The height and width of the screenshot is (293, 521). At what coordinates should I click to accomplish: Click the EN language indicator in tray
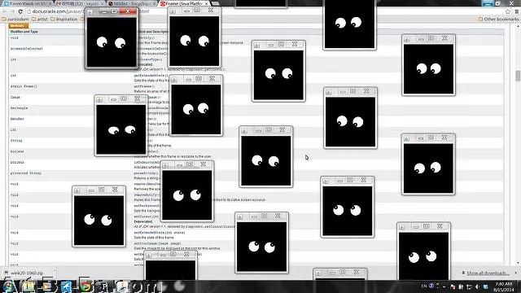pos(424,286)
